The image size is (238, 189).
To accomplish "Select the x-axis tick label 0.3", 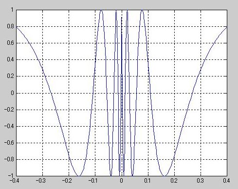I will pos(200,181).
